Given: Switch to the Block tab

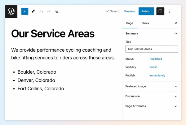Looking at the screenshot, I should (x=145, y=23).
